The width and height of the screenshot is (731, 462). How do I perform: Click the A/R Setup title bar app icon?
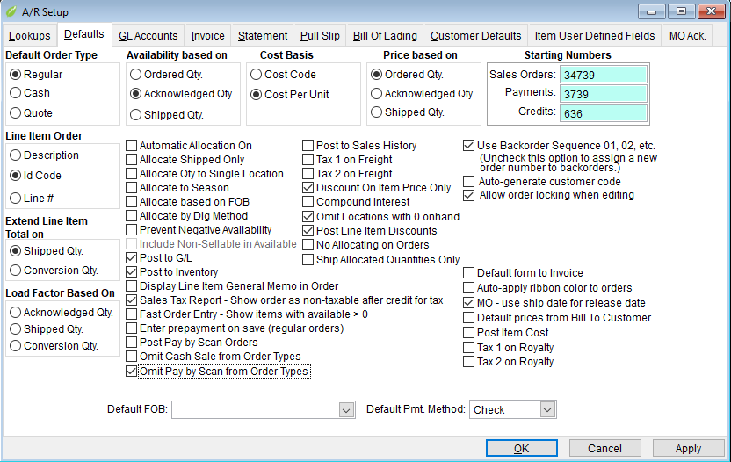pyautogui.click(x=11, y=12)
